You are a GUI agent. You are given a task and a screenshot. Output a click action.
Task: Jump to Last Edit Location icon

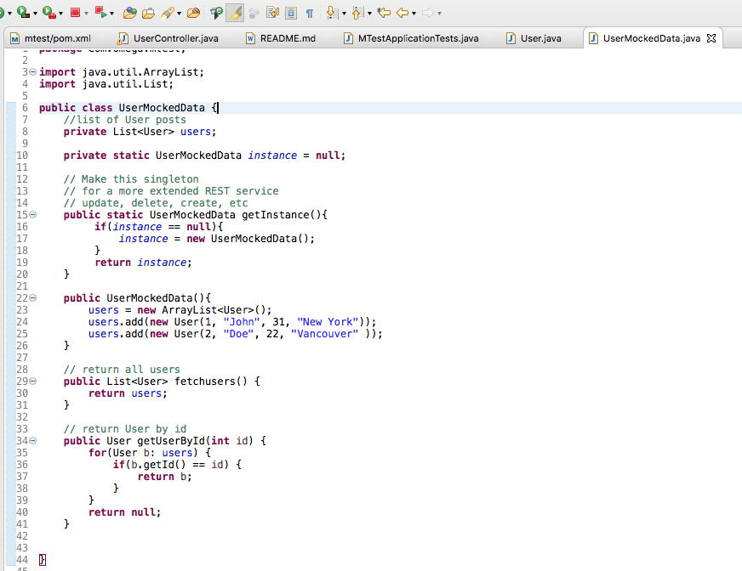coord(384,13)
